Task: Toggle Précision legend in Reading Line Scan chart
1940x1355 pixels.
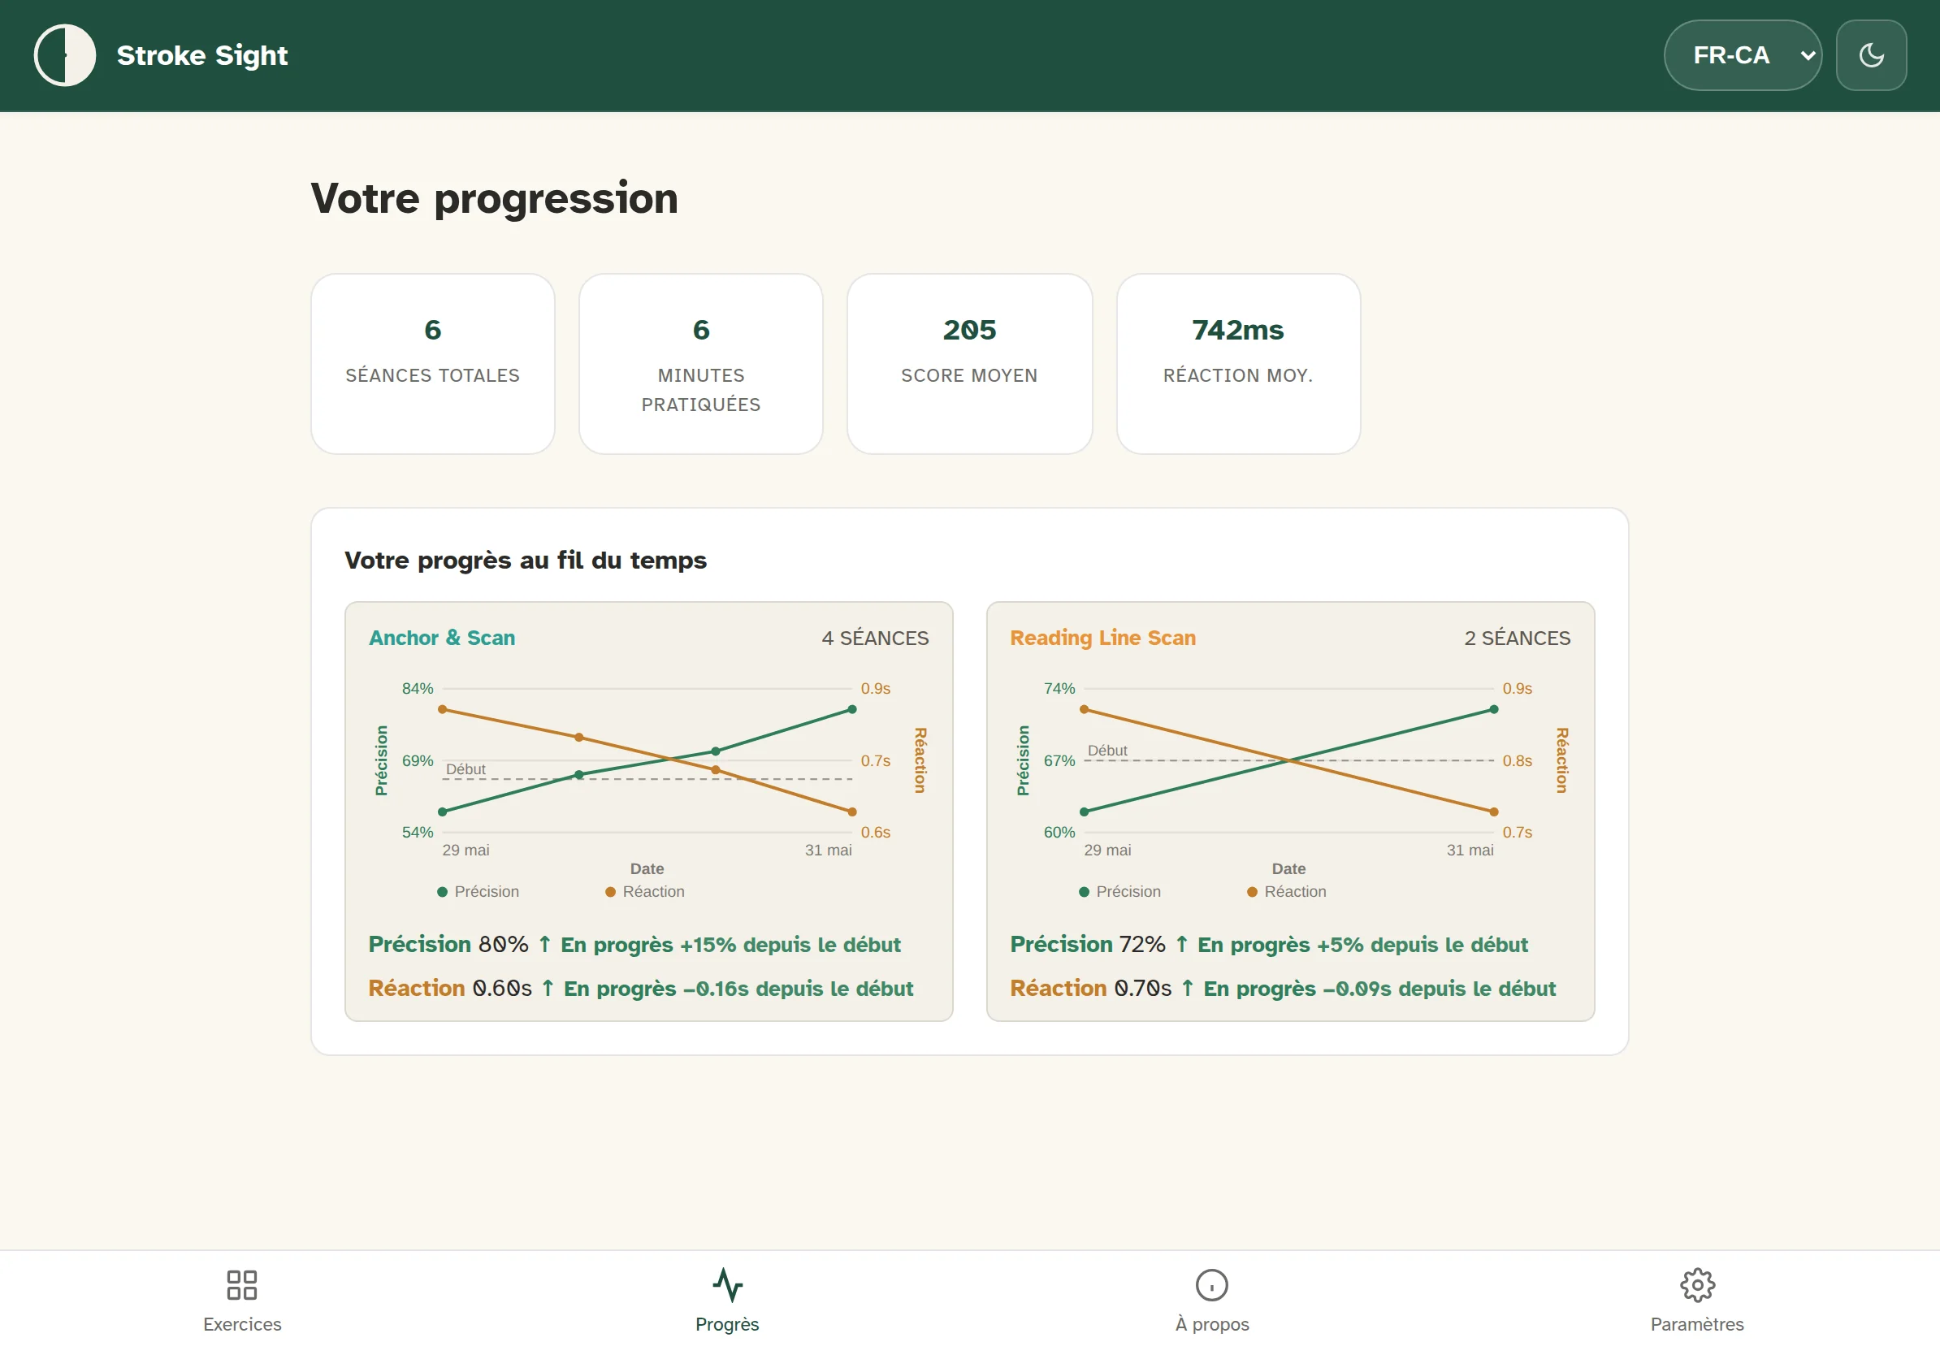Action: pos(1119,891)
